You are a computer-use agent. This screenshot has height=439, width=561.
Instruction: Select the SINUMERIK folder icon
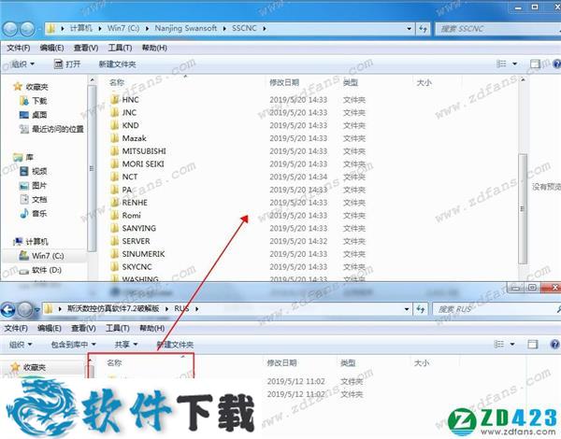(114, 254)
